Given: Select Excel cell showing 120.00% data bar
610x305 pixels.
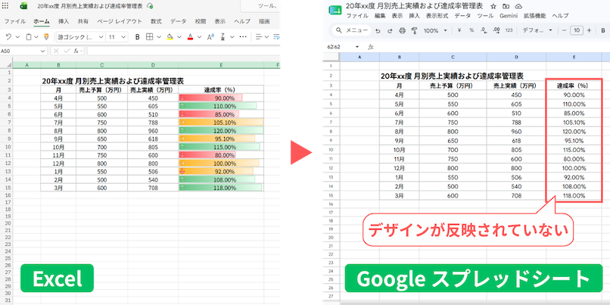Looking at the screenshot, I should click(221, 130).
